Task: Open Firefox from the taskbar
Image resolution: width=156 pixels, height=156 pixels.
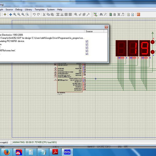Action: (x=7, y=152)
